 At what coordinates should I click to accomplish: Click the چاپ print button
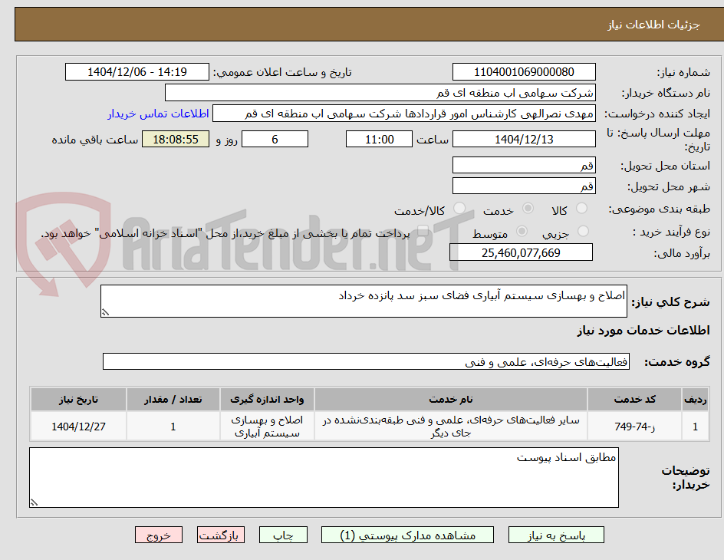coord(283,535)
